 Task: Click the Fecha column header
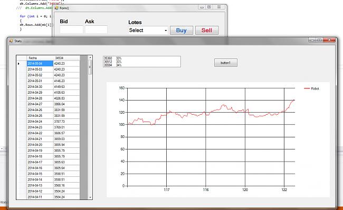[x=40, y=58]
